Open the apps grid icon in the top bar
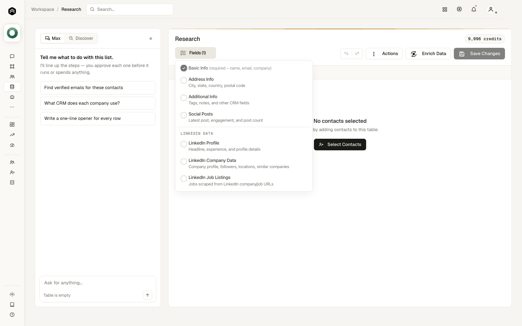Image resolution: width=522 pixels, height=326 pixels. [x=445, y=9]
